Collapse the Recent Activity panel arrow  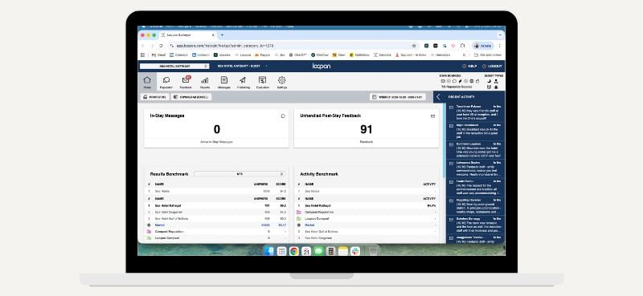(438, 97)
